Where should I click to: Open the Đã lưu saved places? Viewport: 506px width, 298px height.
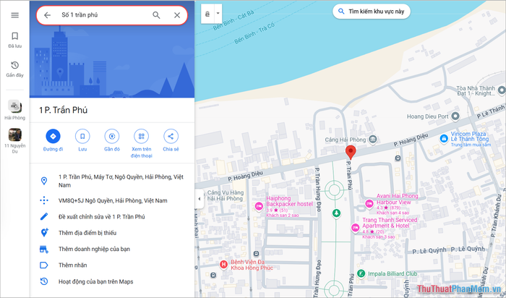pyautogui.click(x=15, y=40)
